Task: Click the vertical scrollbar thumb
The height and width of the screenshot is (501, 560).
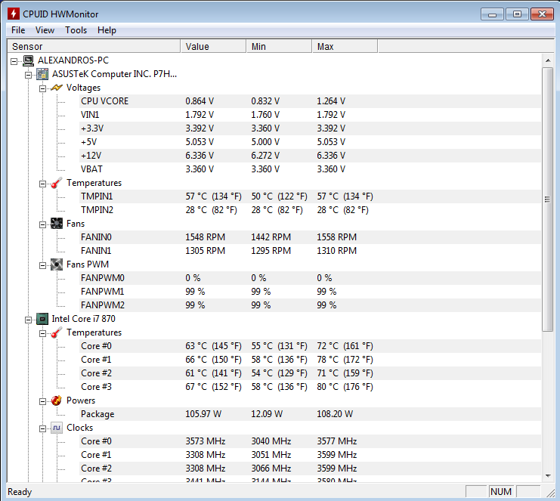Action: 547,199
